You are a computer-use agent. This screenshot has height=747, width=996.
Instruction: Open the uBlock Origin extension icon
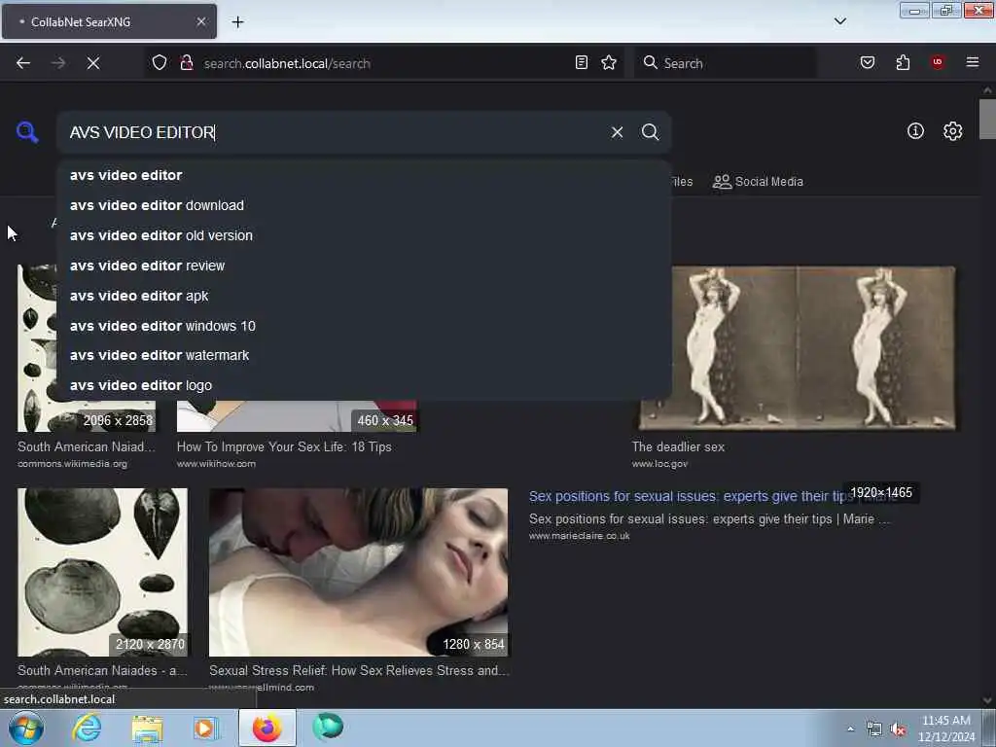937,62
